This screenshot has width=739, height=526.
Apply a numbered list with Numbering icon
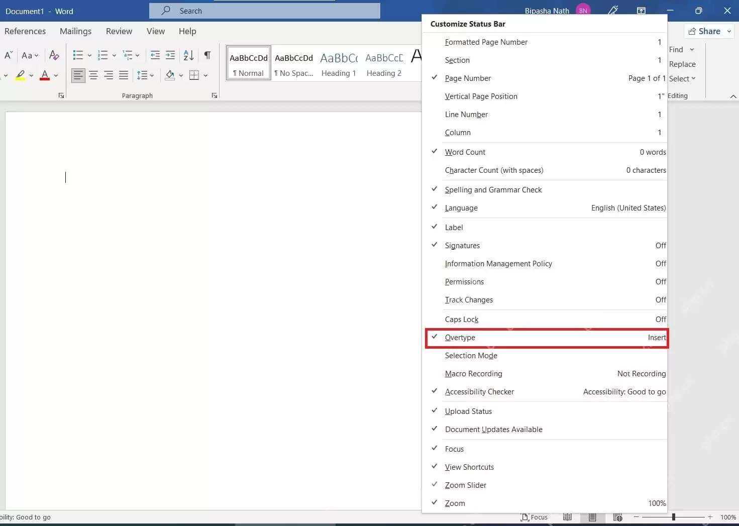click(x=102, y=55)
